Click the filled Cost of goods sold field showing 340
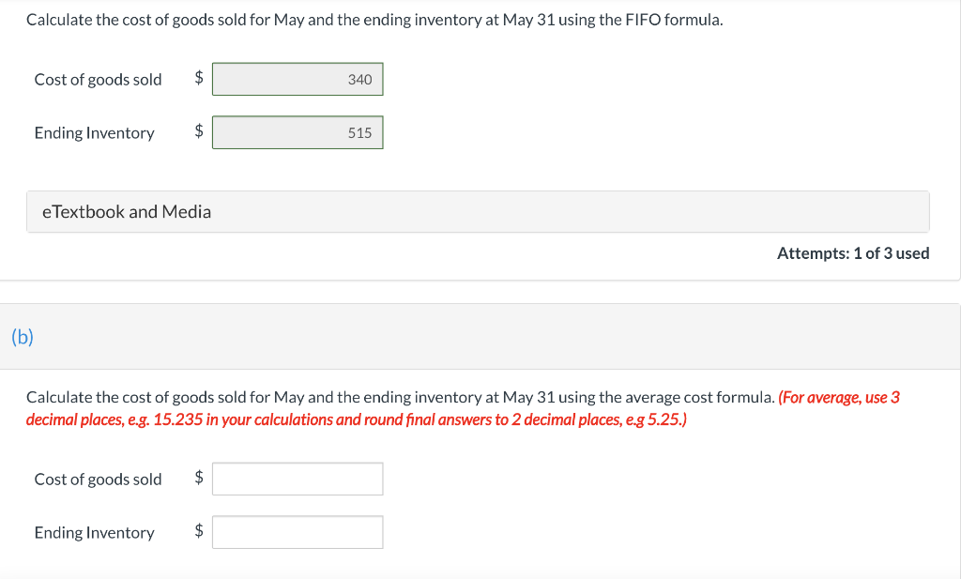The height and width of the screenshot is (579, 961). [297, 79]
